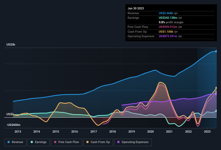Image resolution: width=221 pixels, height=150 pixels.
Task: Click the 2014 x-axis label
Action: pos(37,132)
